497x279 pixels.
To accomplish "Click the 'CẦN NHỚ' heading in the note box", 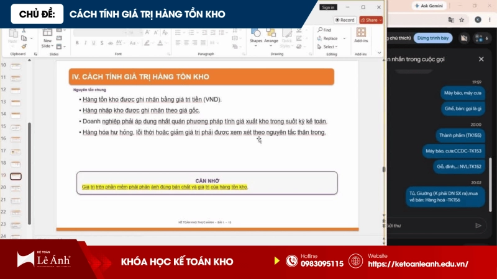I will tap(207, 181).
